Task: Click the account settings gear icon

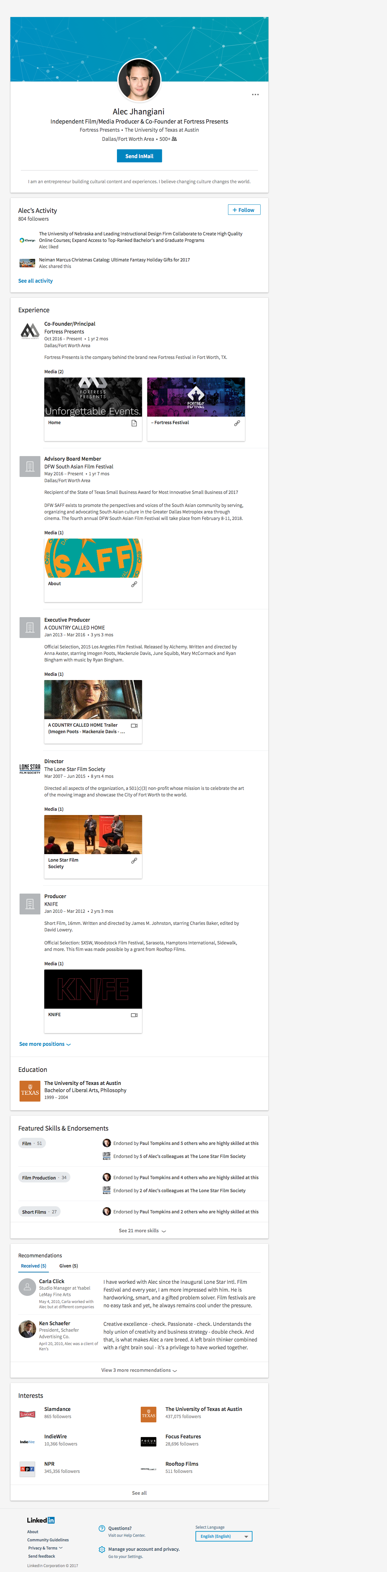Action: point(102,1550)
